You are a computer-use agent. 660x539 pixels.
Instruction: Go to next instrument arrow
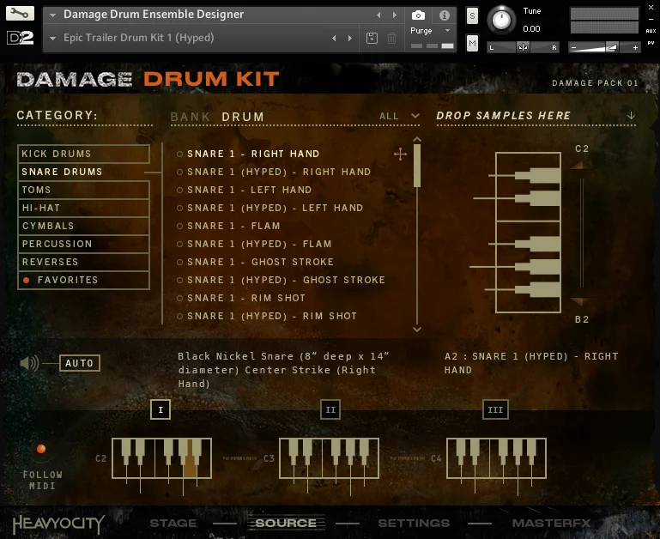point(395,15)
